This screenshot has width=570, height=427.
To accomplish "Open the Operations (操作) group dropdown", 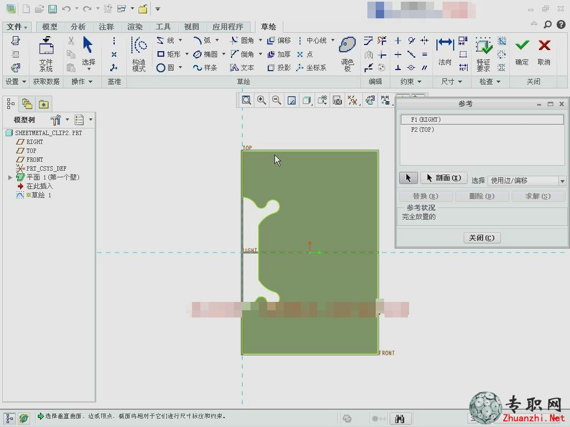I will (x=82, y=82).
